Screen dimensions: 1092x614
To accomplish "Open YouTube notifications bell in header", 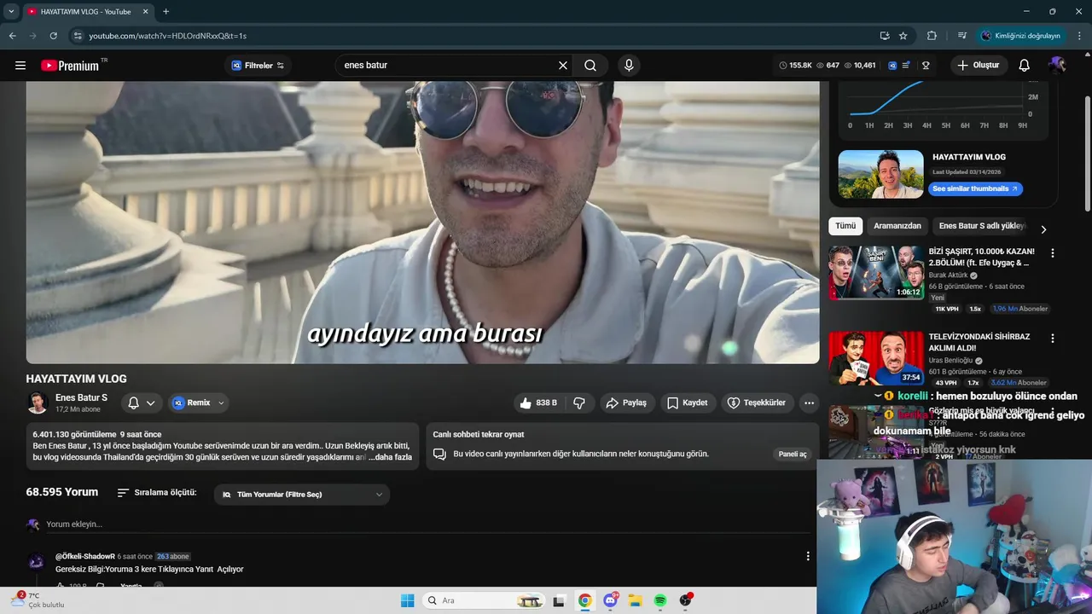I will click(x=1025, y=66).
